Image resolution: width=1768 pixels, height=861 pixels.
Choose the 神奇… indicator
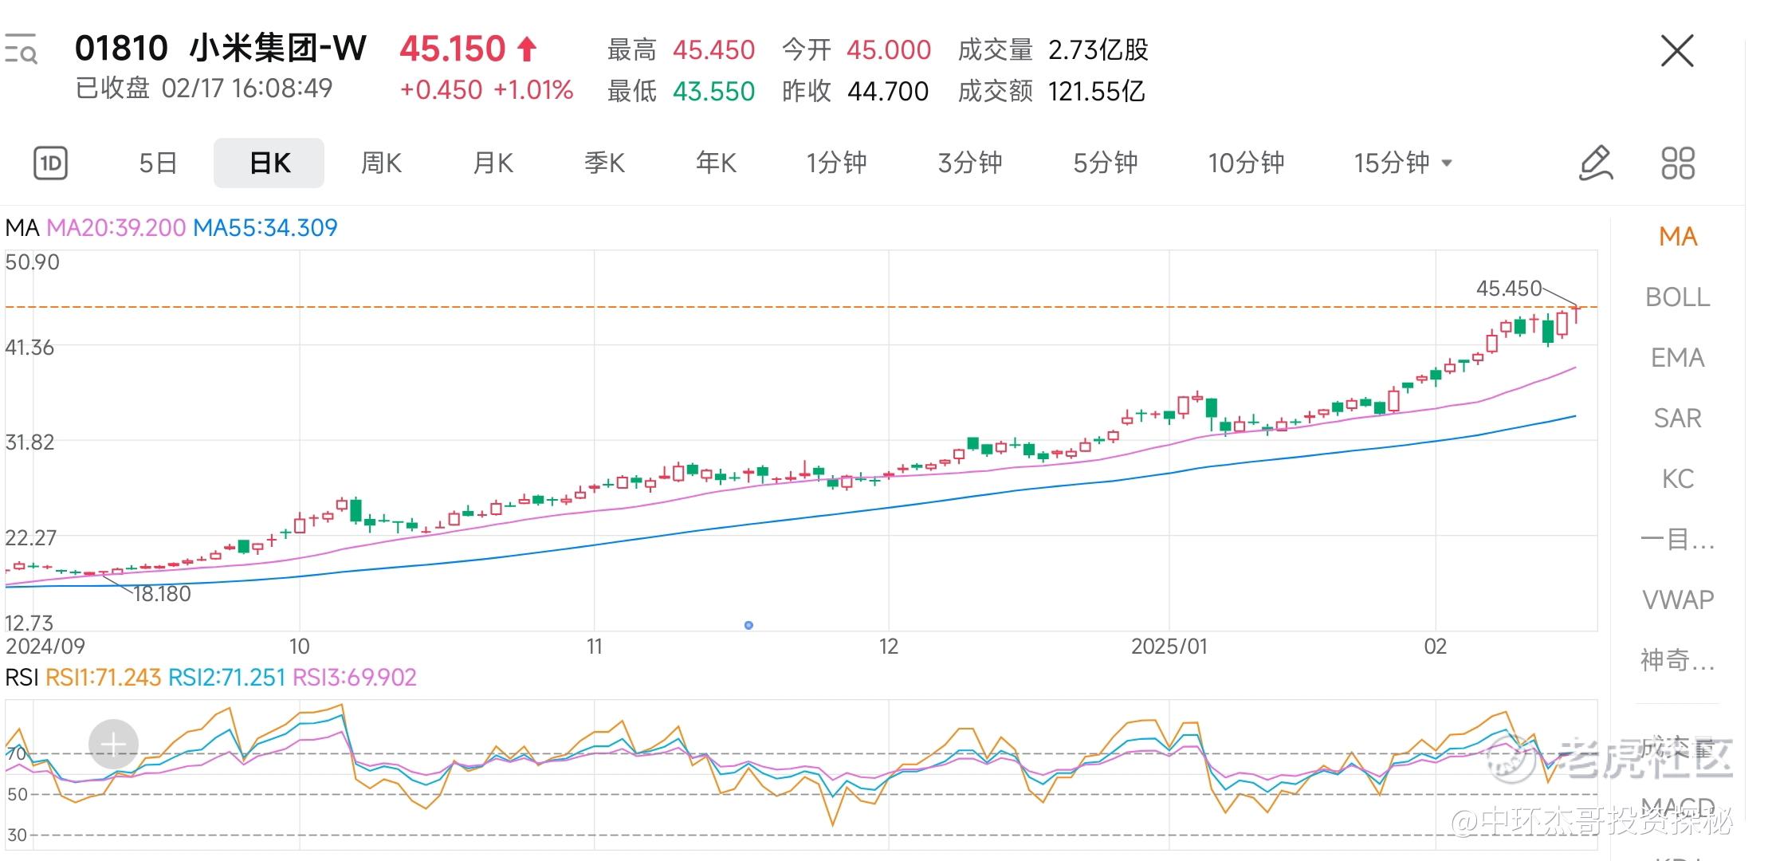1678,661
